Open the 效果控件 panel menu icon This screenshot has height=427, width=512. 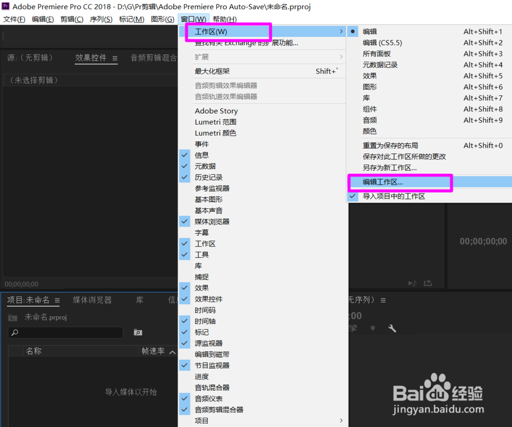tap(115, 58)
